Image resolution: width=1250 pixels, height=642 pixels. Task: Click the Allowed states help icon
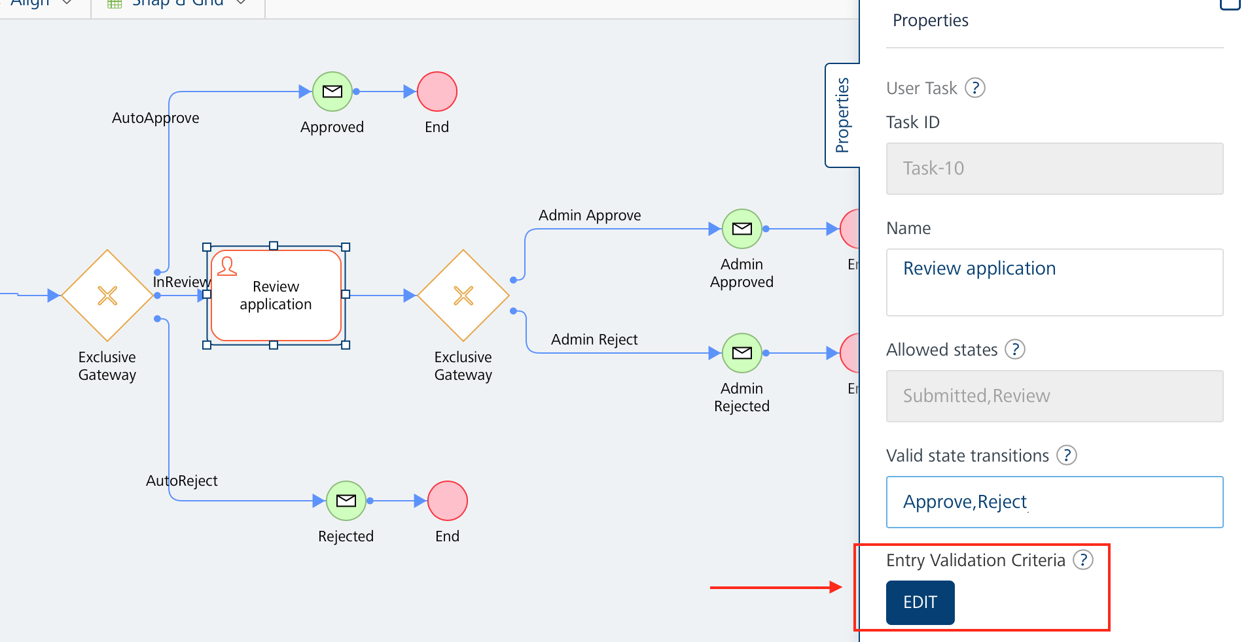point(1015,349)
